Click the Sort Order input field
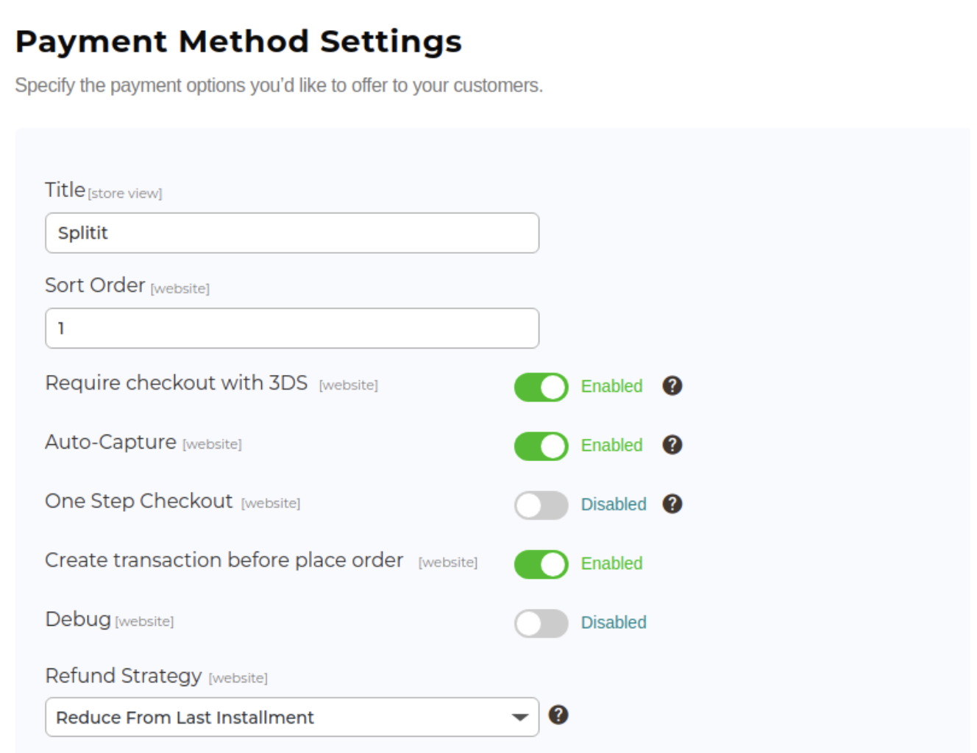Screen dimensions: 977x753 (x=292, y=328)
